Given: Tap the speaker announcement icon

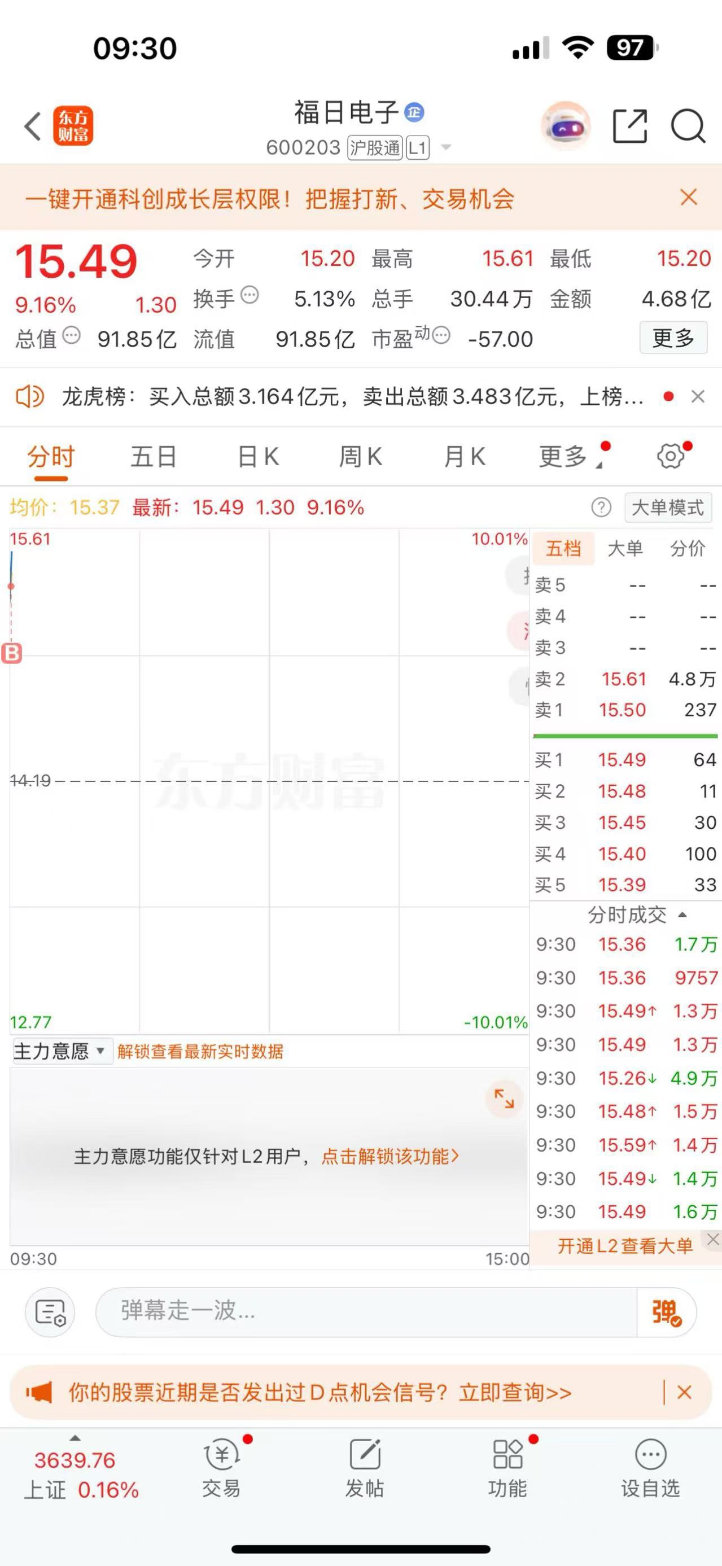Looking at the screenshot, I should [30, 397].
